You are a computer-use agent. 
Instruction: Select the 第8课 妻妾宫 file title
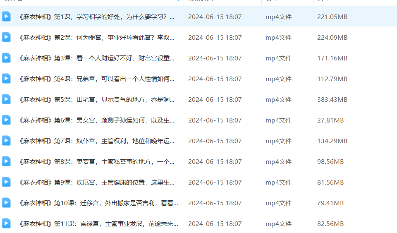[x=97, y=162]
